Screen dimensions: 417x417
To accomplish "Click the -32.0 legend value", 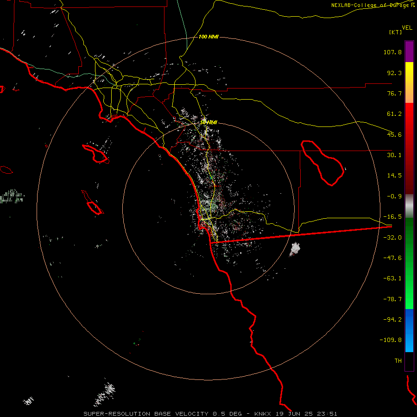I will [392, 238].
